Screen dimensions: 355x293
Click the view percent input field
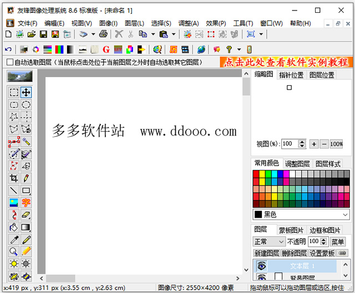click(x=290, y=144)
